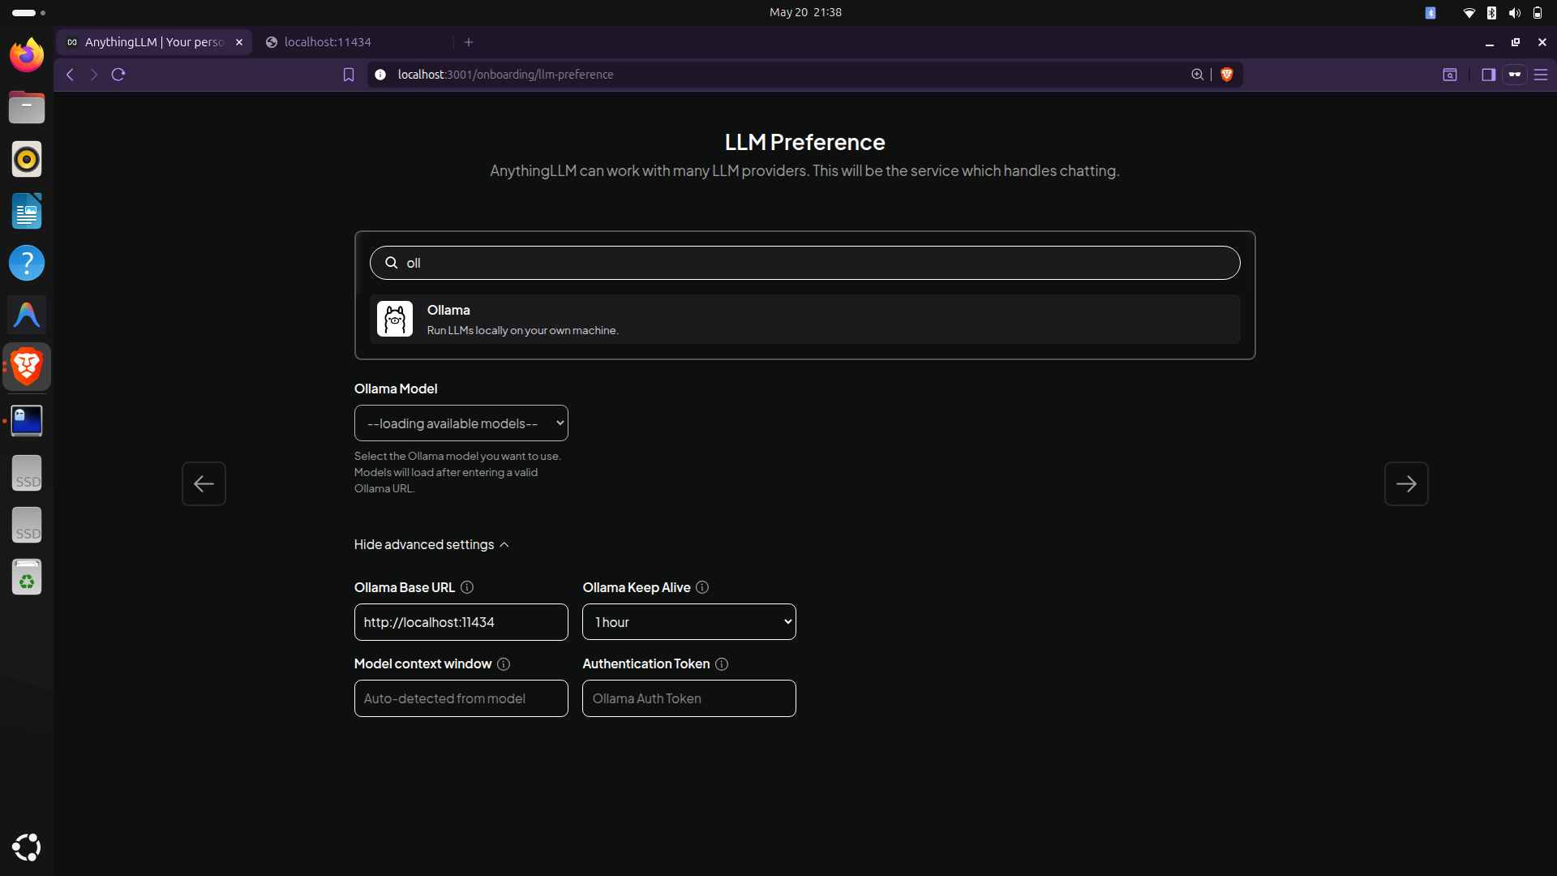This screenshot has height=876, width=1557.
Task: Open the blue-orange A app in the dock
Action: (x=27, y=315)
